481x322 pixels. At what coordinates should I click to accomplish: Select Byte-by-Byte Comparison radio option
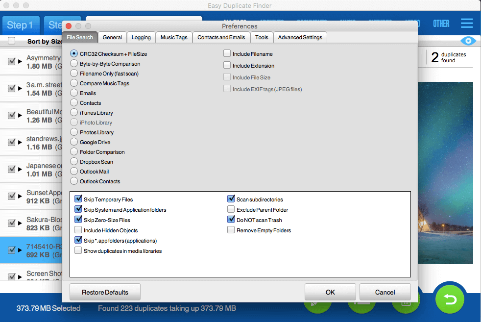74,64
